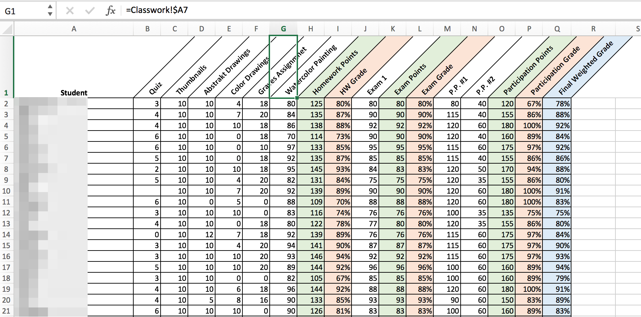Select row 20 P.P. #1 value 90
641x317 pixels.
coord(447,300)
